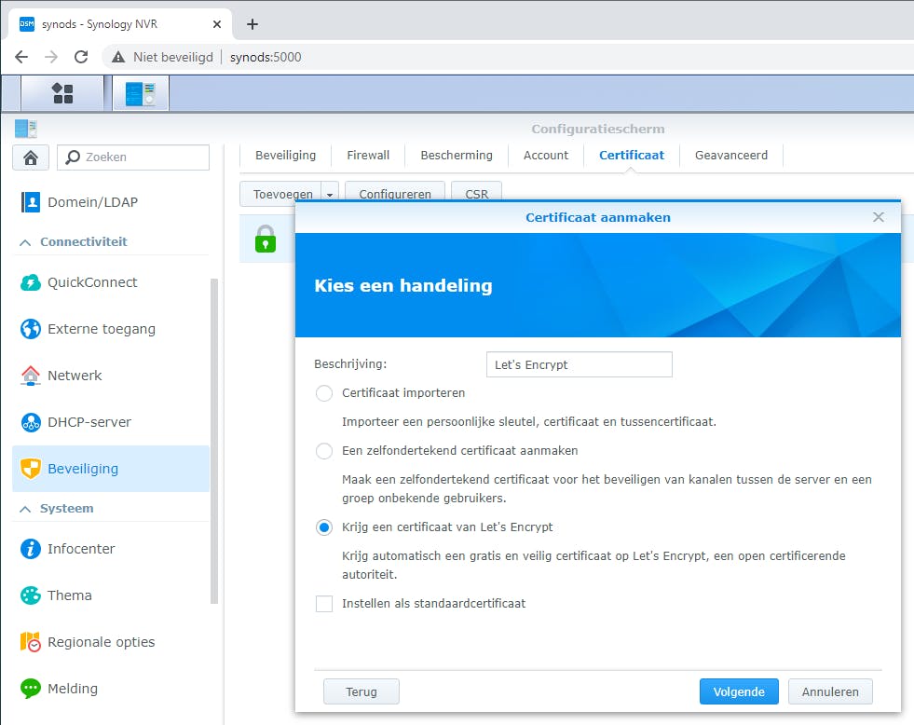The height and width of the screenshot is (725, 914).
Task: Click the browser address bar URL
Action: pyautogui.click(x=266, y=57)
